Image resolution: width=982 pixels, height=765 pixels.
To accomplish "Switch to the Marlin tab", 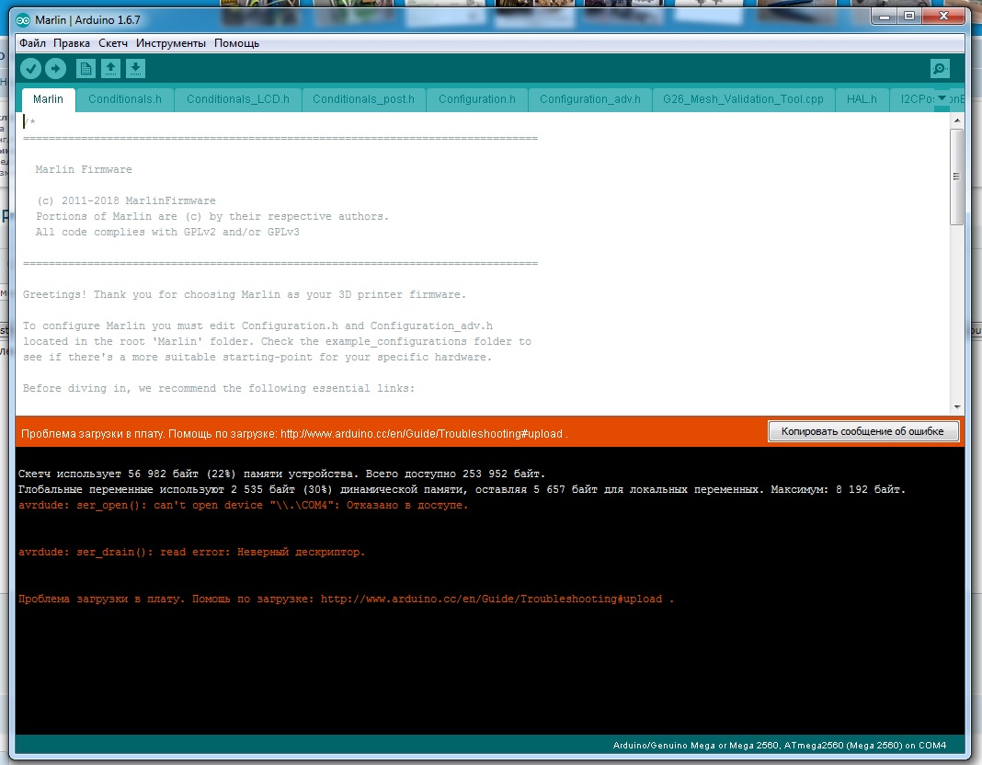I will 48,99.
